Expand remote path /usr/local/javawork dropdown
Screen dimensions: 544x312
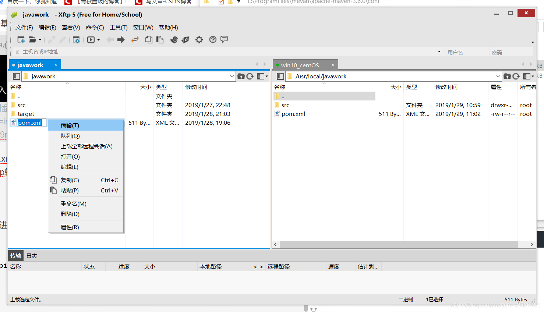click(498, 76)
